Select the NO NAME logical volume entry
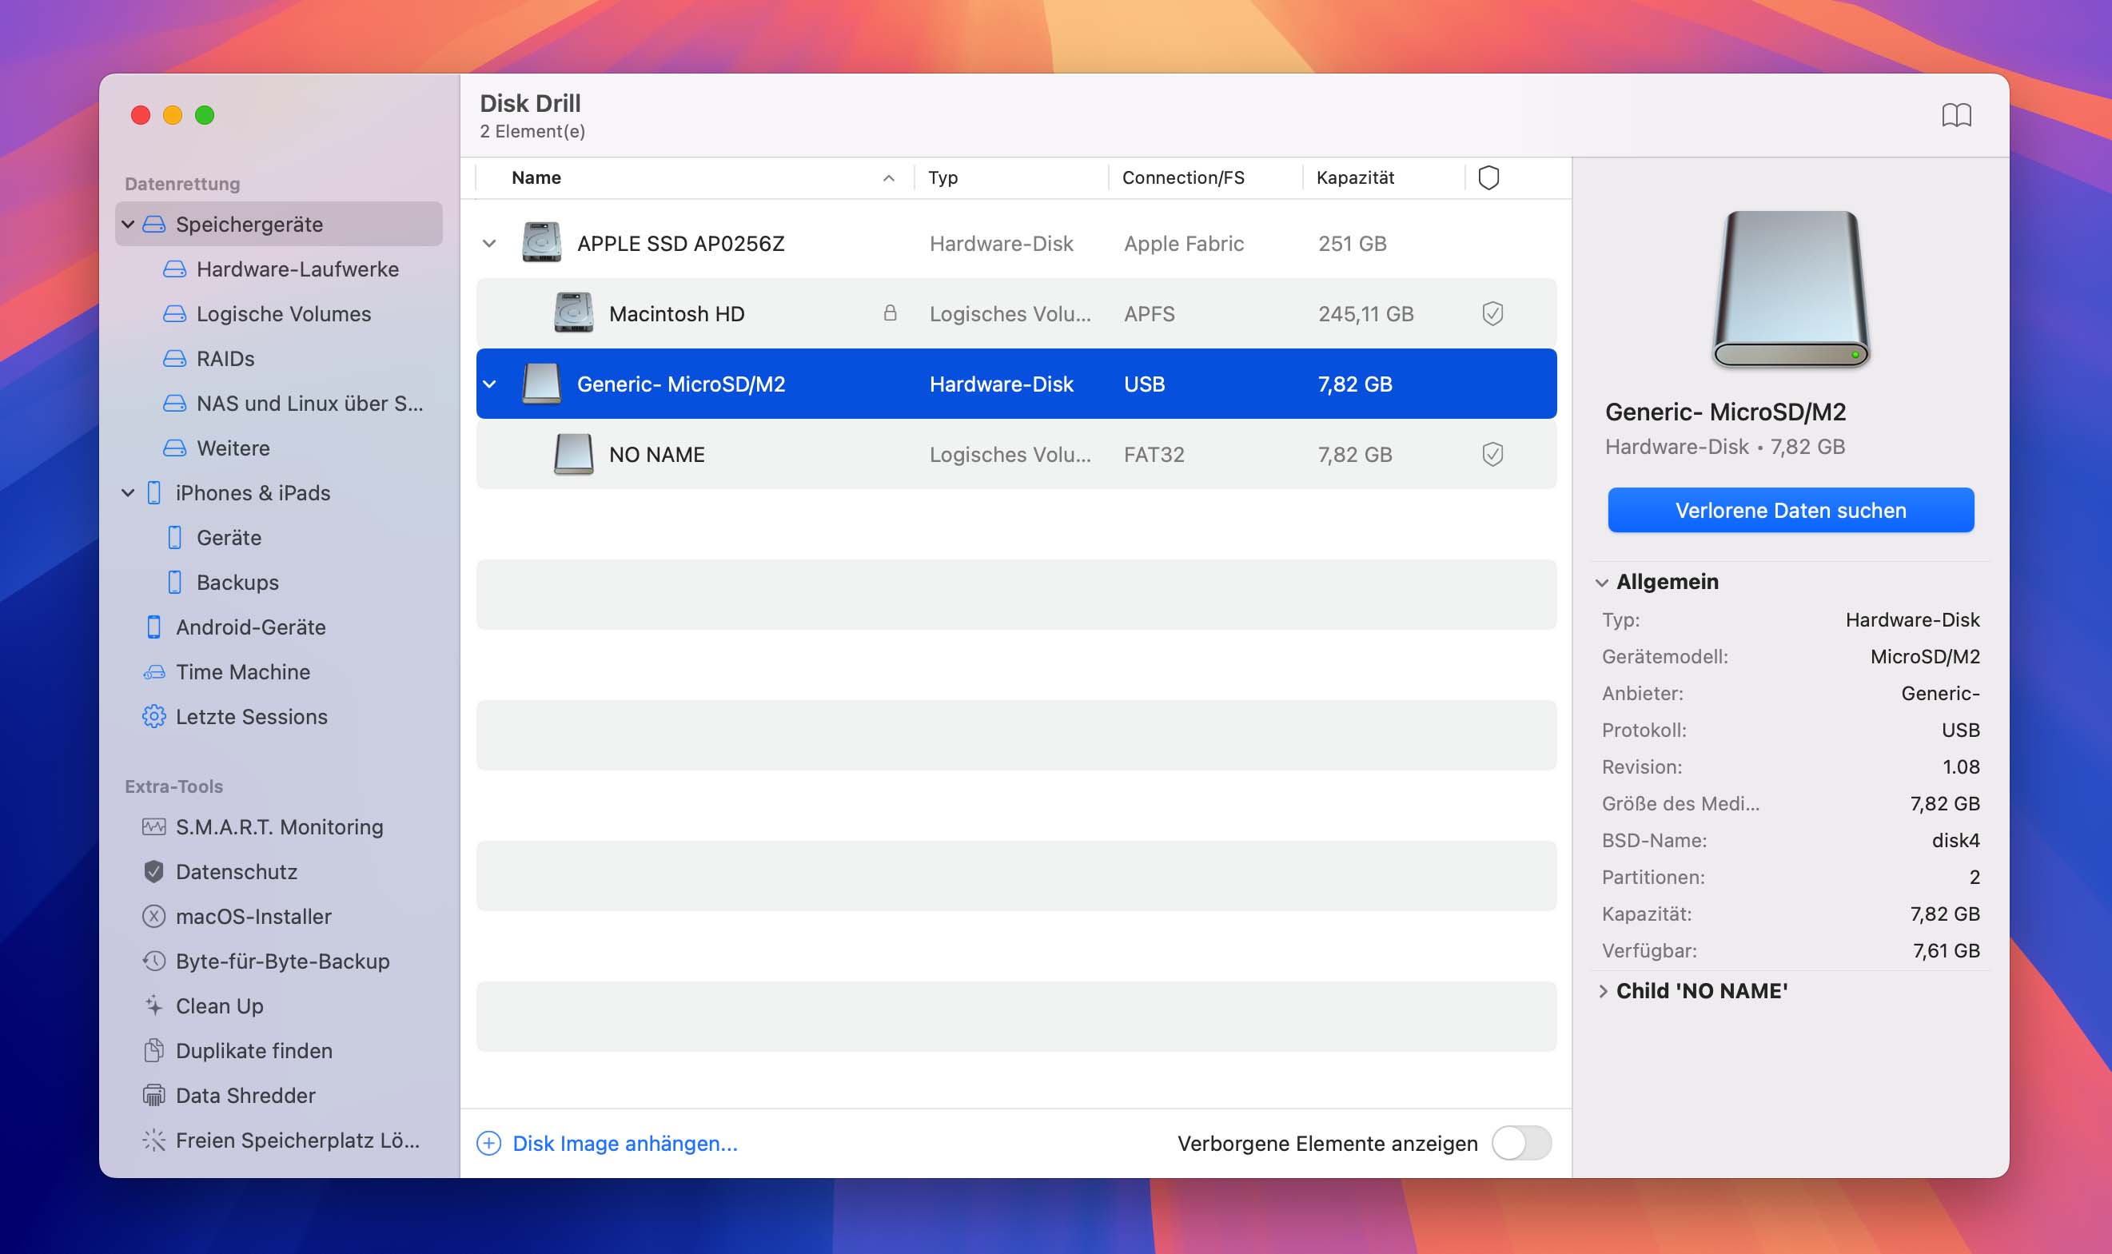 coord(657,454)
